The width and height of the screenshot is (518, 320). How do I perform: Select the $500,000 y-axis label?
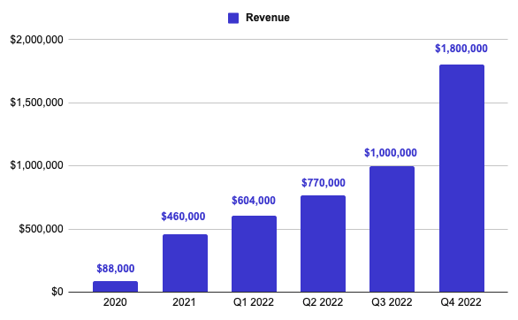(x=41, y=229)
